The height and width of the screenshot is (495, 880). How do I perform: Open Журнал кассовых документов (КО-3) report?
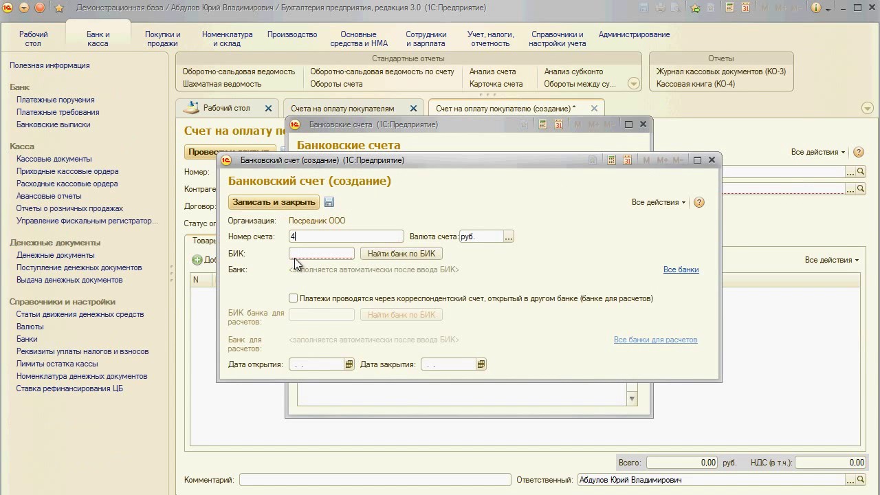coord(721,71)
